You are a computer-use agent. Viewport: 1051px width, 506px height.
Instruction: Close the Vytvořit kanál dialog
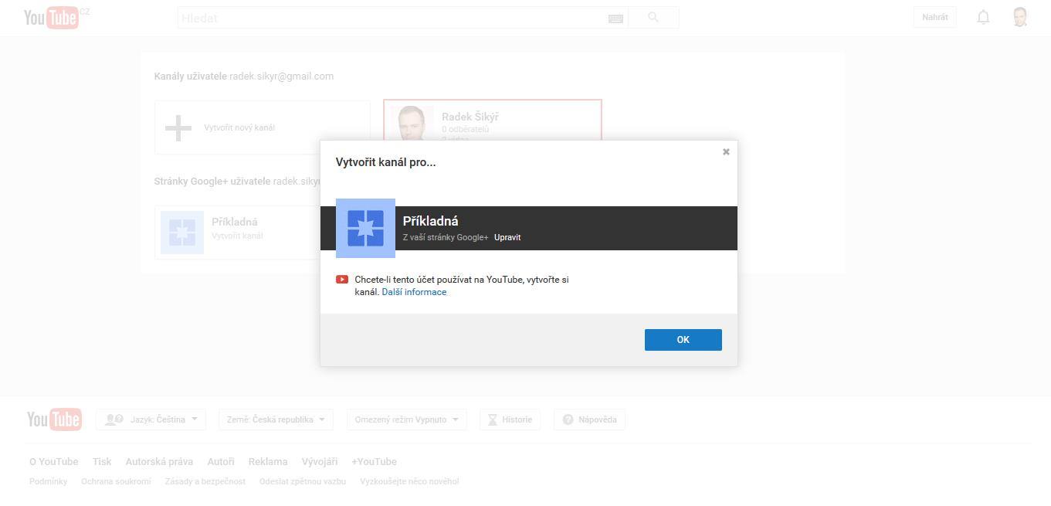(726, 152)
